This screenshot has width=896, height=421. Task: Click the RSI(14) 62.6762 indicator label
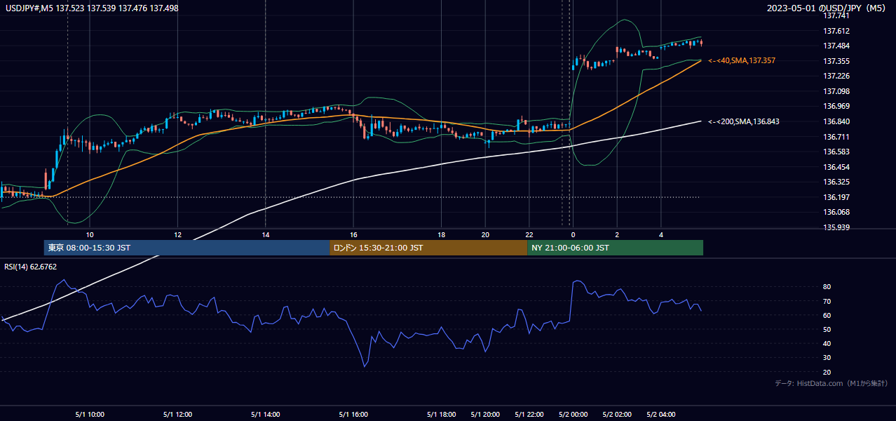pos(31,267)
